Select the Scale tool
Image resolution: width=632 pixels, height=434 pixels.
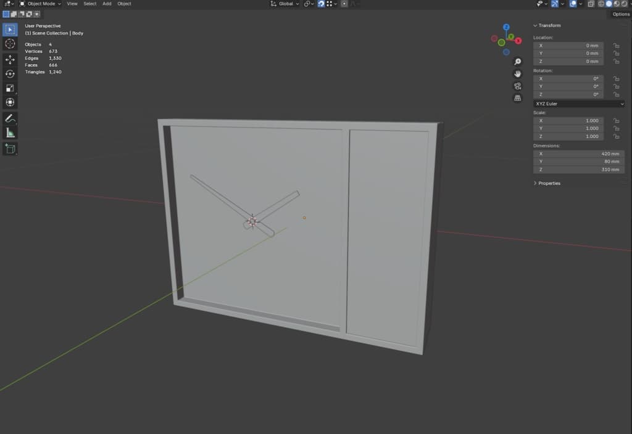click(x=10, y=88)
